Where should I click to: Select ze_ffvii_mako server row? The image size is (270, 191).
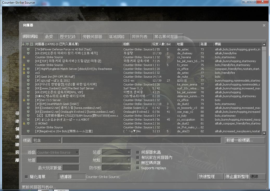142,127
